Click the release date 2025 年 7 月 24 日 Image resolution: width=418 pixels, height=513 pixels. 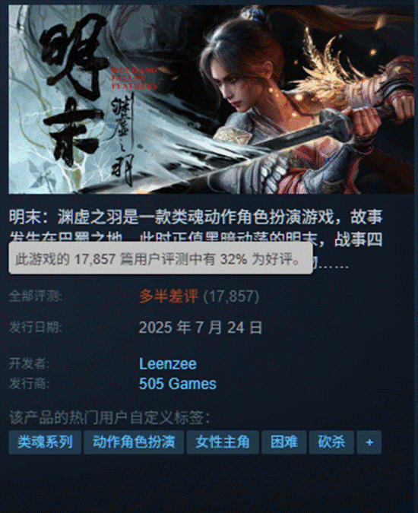201,328
